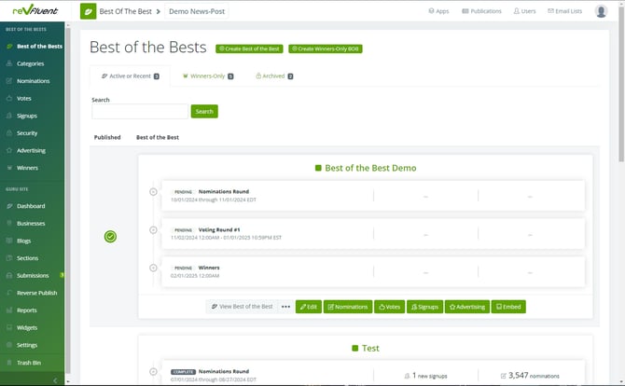Expand the Winners round row

coord(153,269)
